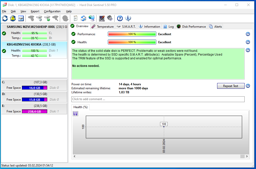Click the blue question mark help toolbar icon
This screenshot has height=169, width=256.
pos(120,18)
